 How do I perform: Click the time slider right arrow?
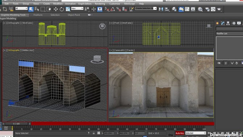pyautogui.click(x=30, y=124)
